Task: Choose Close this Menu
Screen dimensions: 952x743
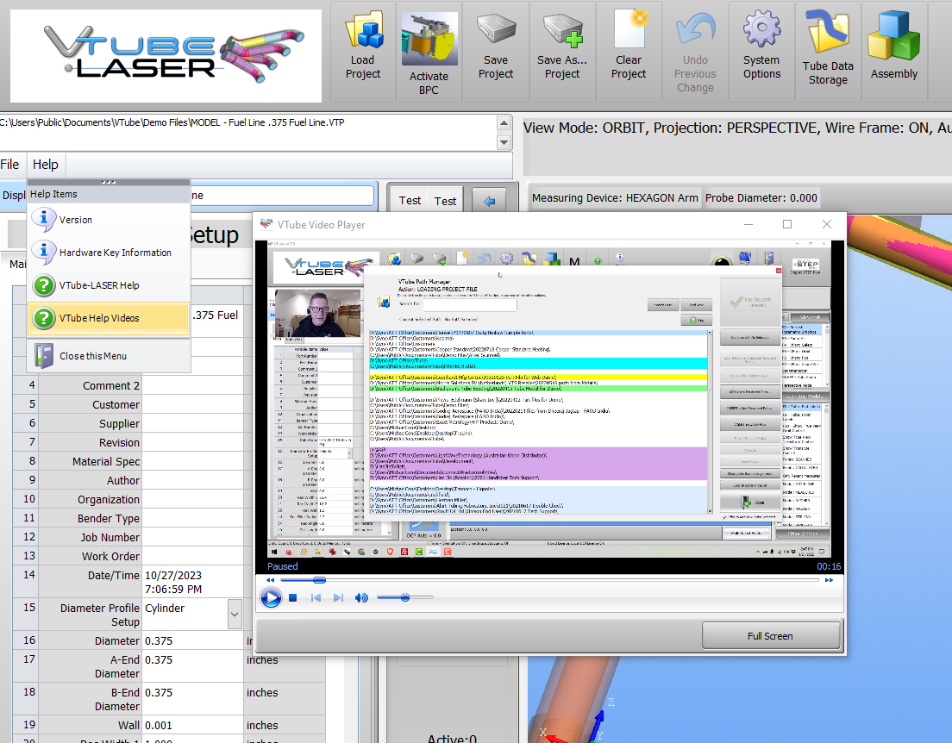Action: coord(109,356)
